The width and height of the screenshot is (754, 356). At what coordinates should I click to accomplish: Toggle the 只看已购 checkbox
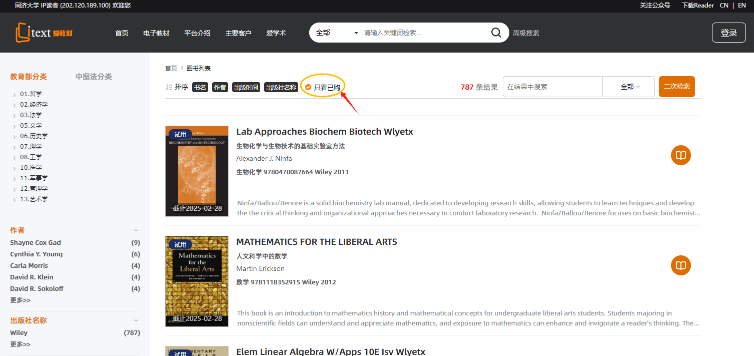(x=309, y=87)
